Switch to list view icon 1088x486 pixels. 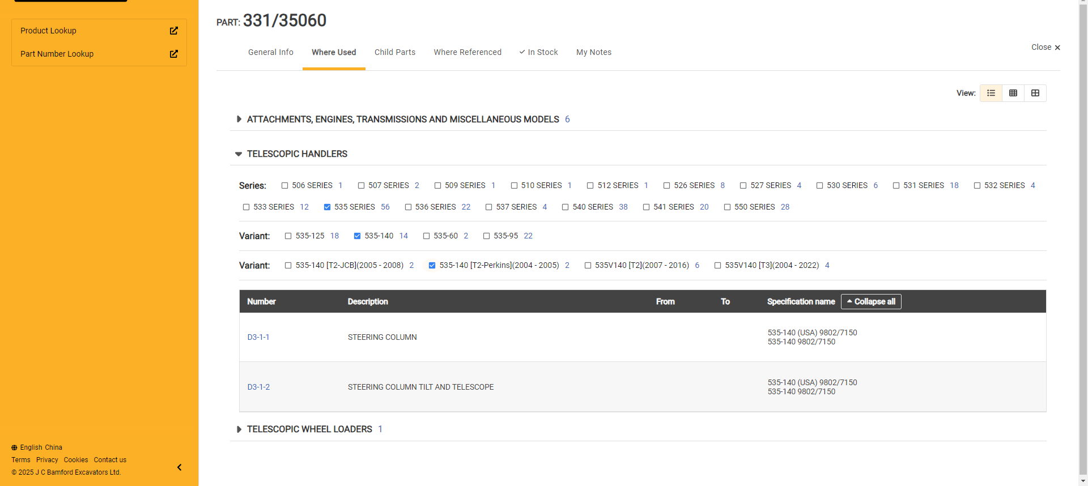(991, 93)
